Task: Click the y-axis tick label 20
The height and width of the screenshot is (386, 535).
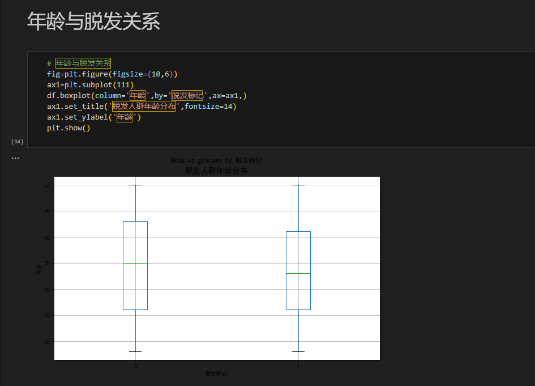Action: point(47,342)
